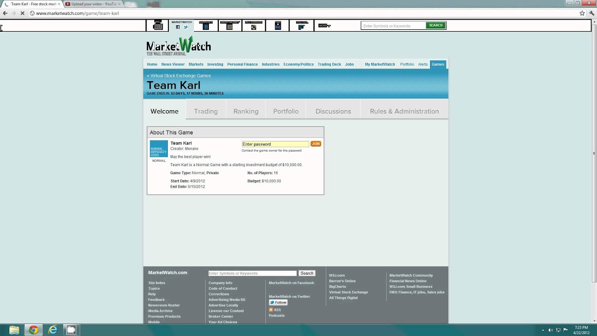Open the Rules & Administration tab
Viewport: 597px width, 336px height.
click(x=404, y=111)
